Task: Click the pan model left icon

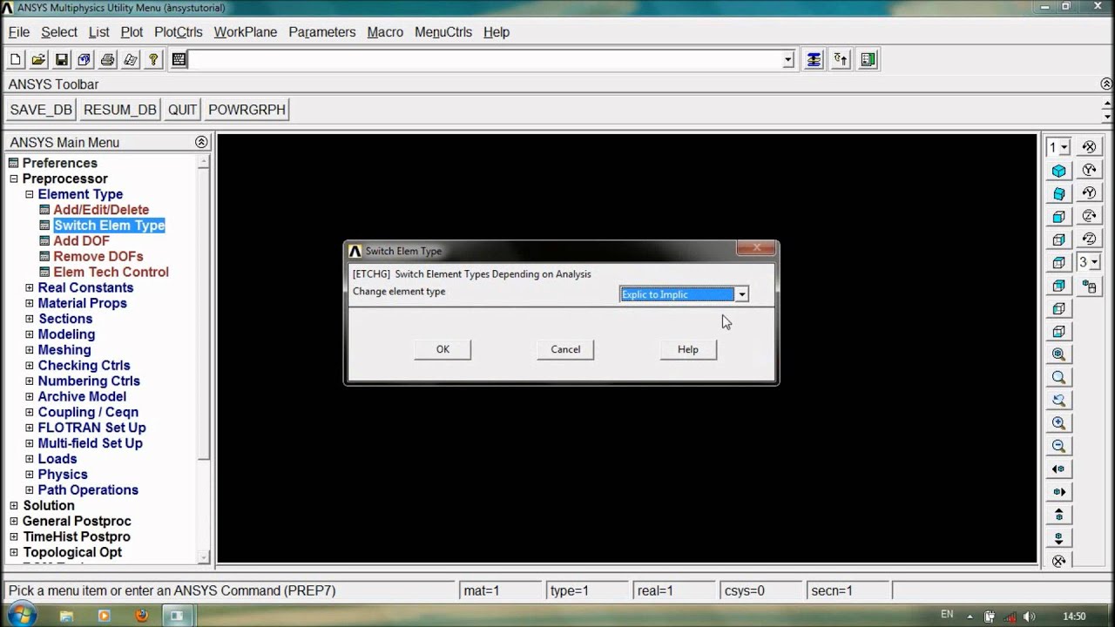Action: (x=1058, y=469)
